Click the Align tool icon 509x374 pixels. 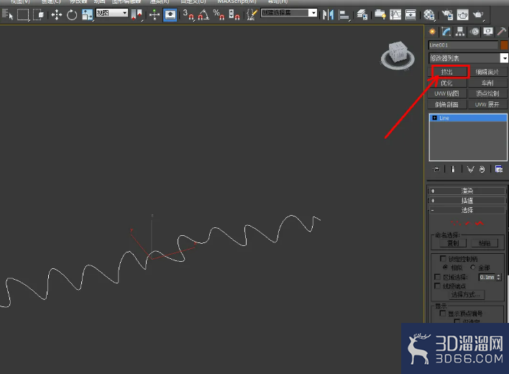pyautogui.click(x=344, y=14)
